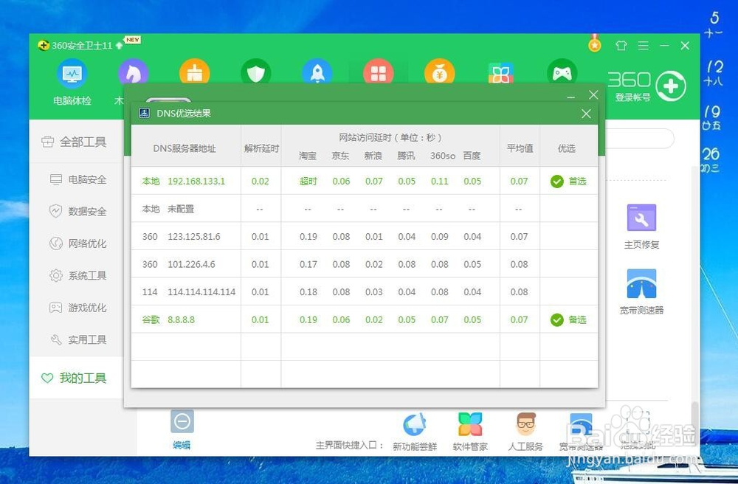Click 0.11 under 360so in first row
This screenshot has height=484, width=738.
440,181
